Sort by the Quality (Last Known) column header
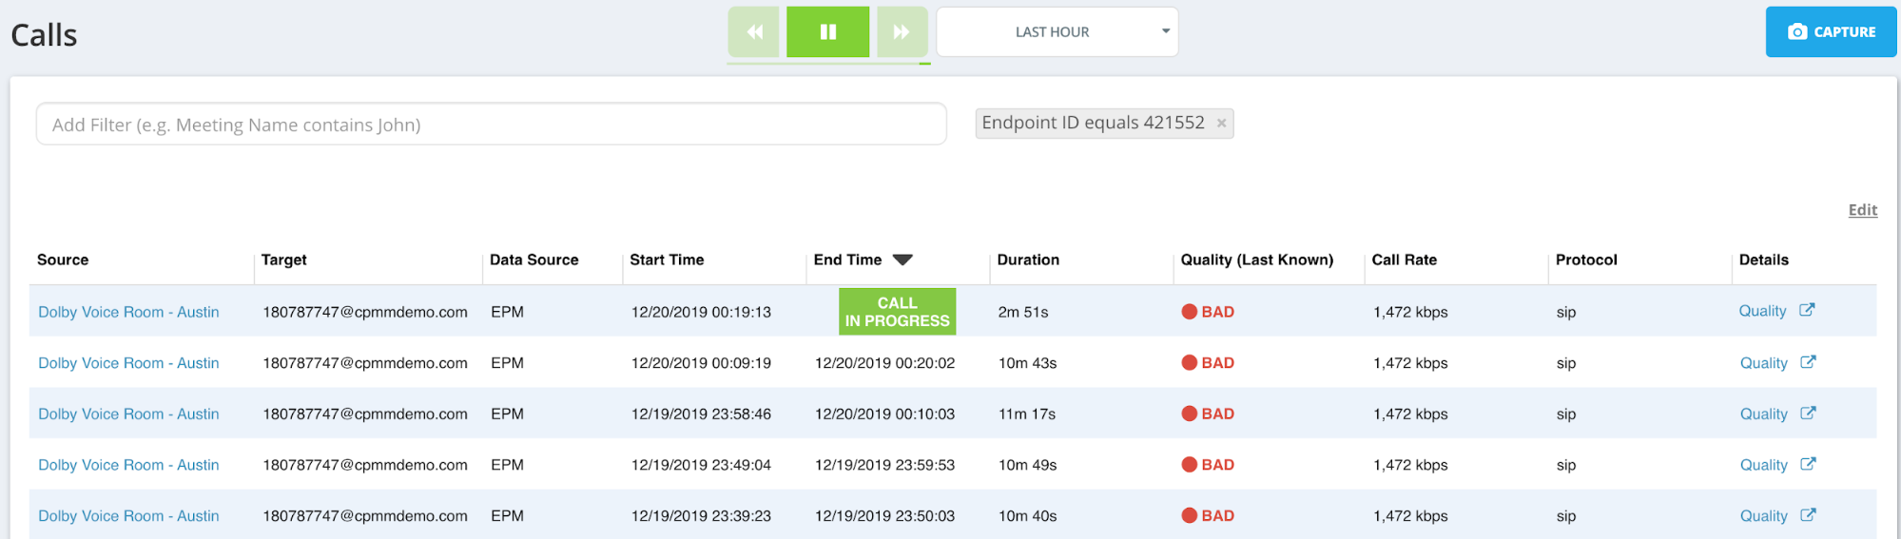 [1256, 260]
